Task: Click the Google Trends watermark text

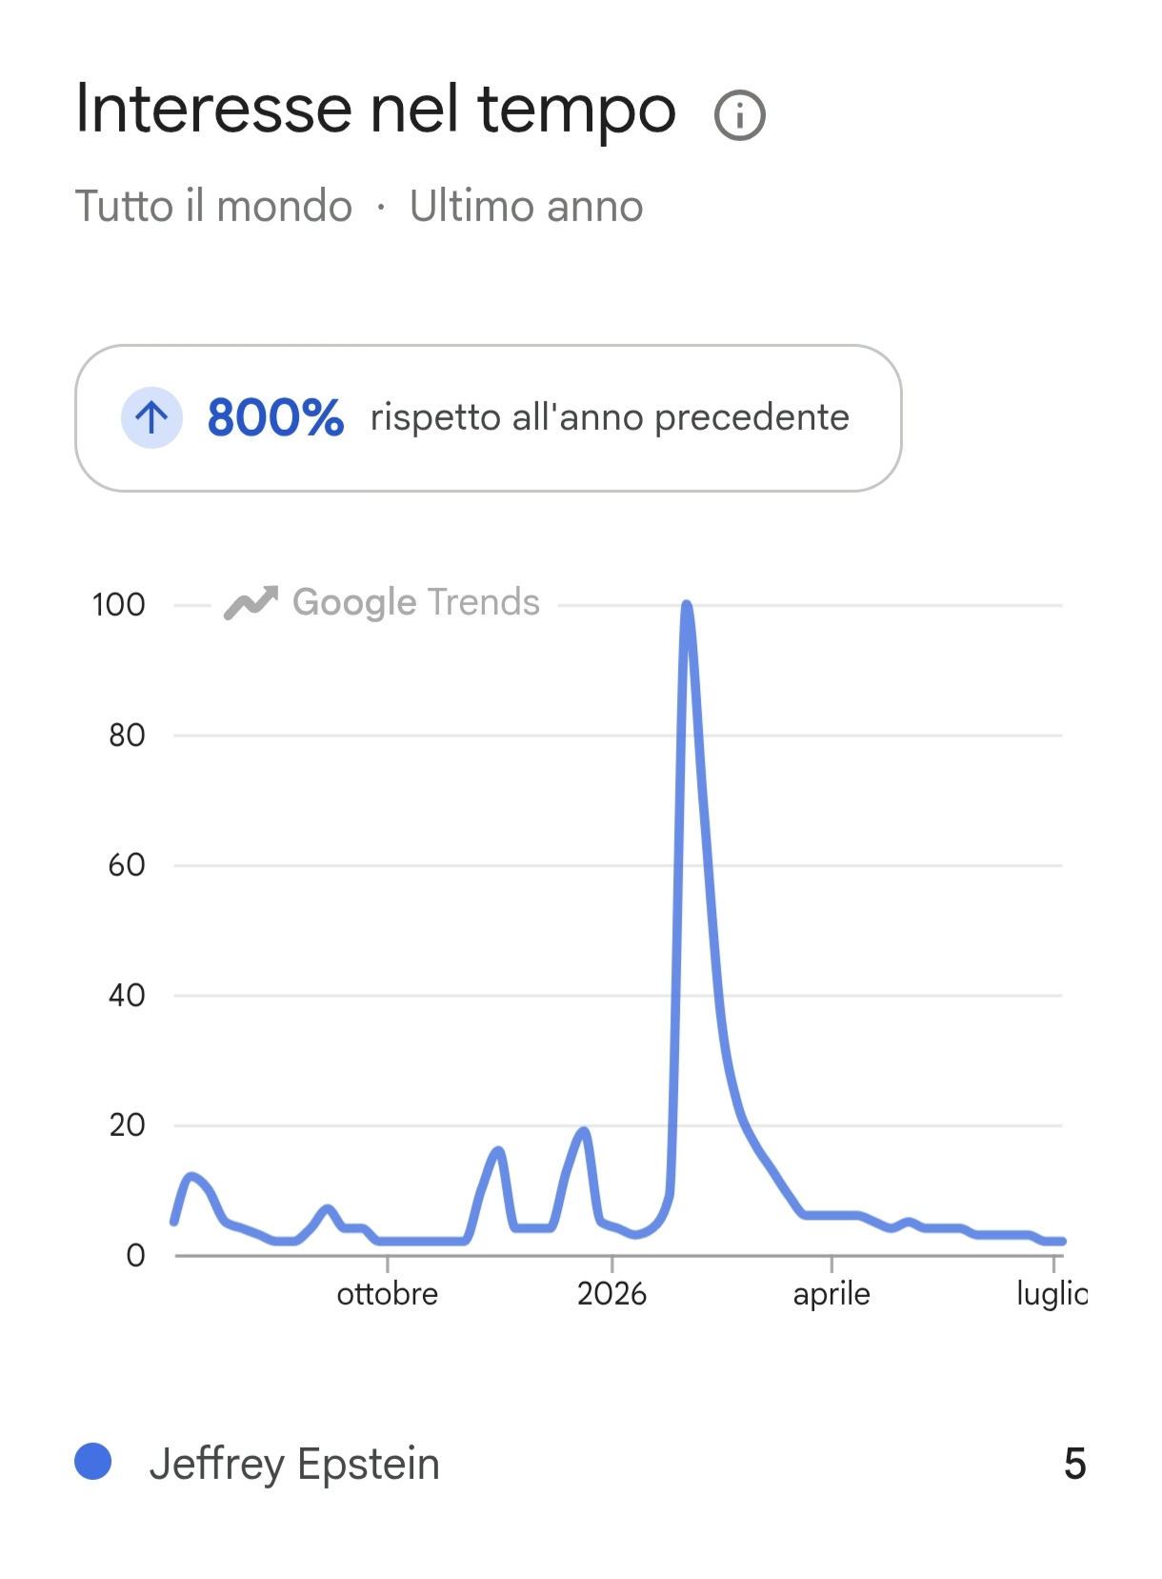Action: point(416,602)
